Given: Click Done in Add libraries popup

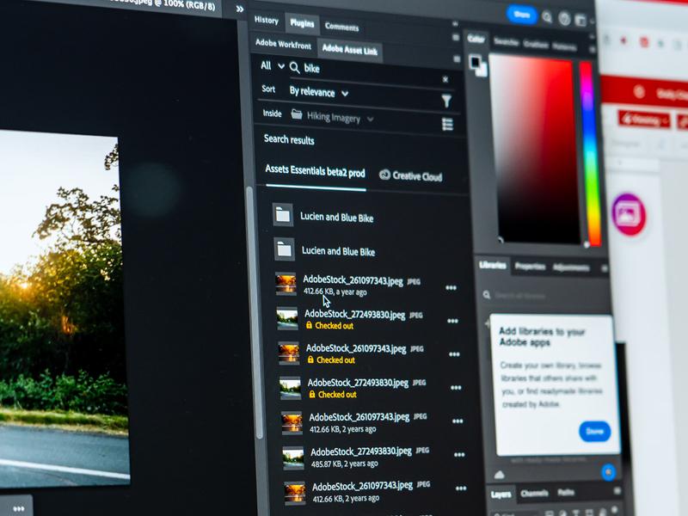Looking at the screenshot, I should pyautogui.click(x=594, y=432).
